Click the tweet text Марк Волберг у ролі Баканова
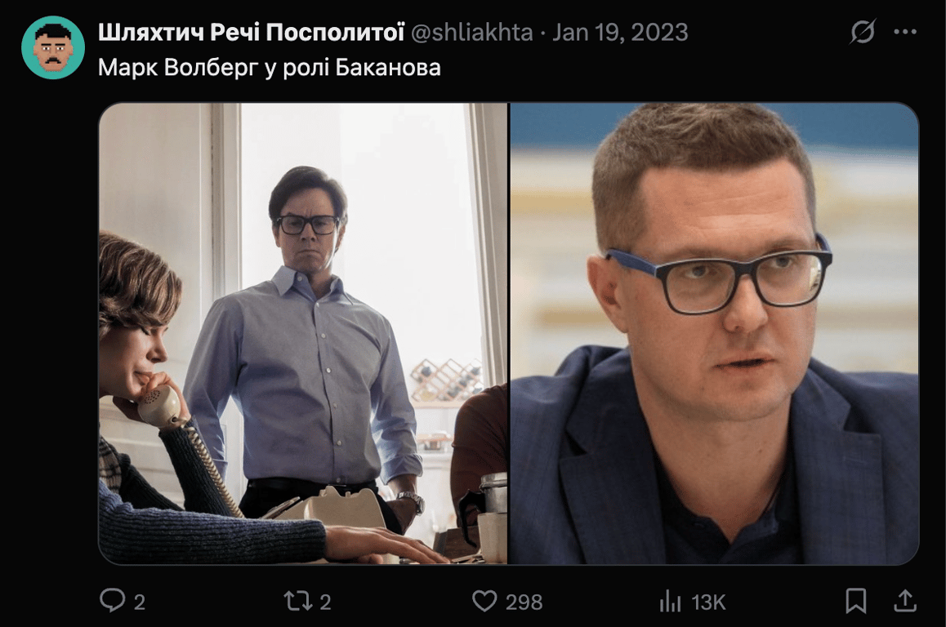 click(269, 68)
